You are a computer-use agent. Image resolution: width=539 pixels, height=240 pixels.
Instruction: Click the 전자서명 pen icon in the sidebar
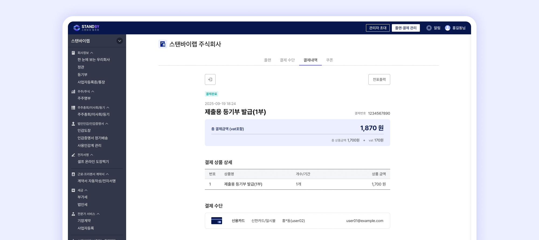[x=73, y=155]
